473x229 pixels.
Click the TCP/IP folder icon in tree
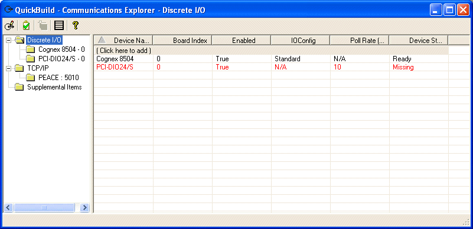pyautogui.click(x=19, y=68)
